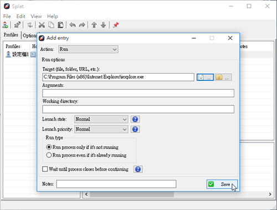The height and width of the screenshot is (210, 277).
Task: Click the Redo arrow toolbar icon
Action: pyautogui.click(x=82, y=25)
